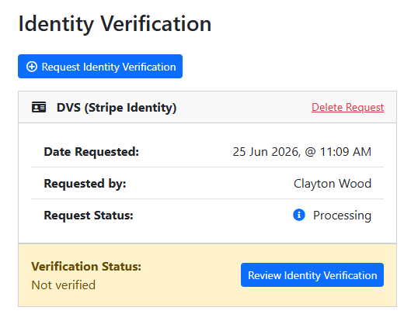Open Review Identity Verification
The height and width of the screenshot is (314, 404).
312,275
